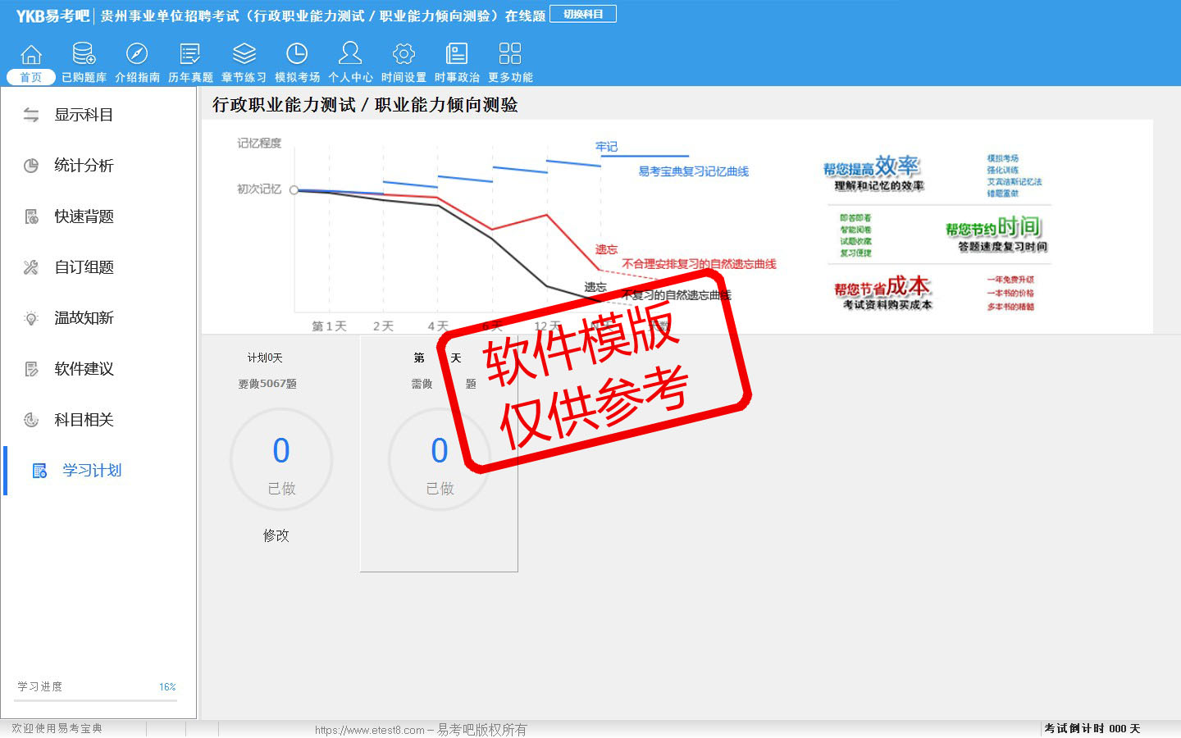Open 更多功能 grid icon

point(510,54)
